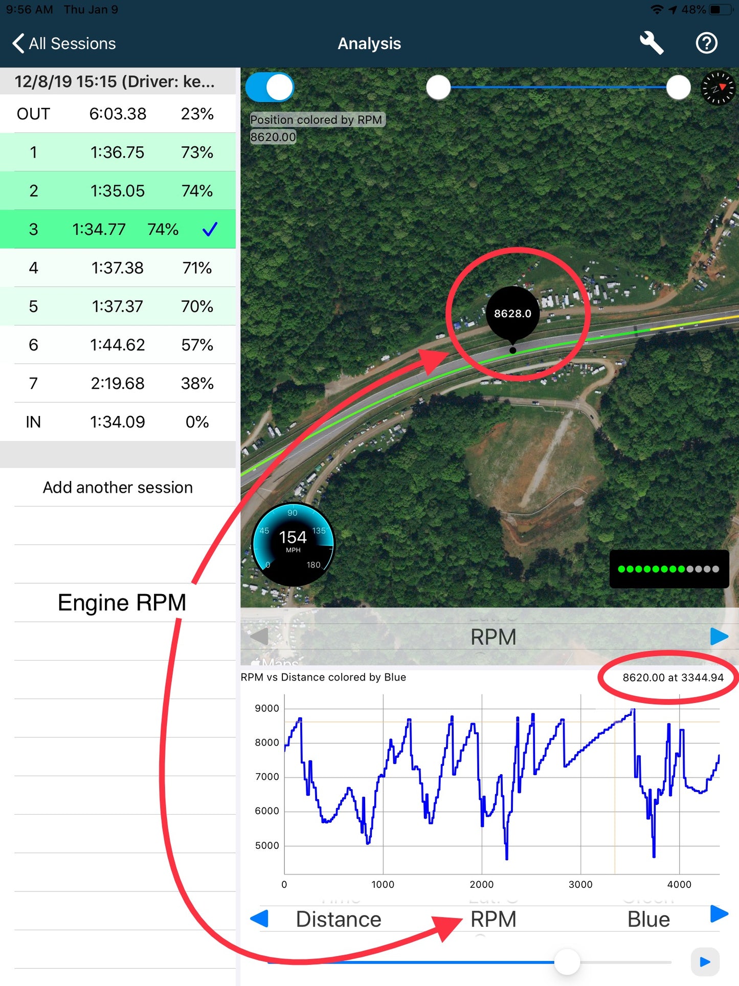Select the IN lap row 1:34.09
Image resolution: width=739 pixels, height=986 pixels.
coord(118,422)
